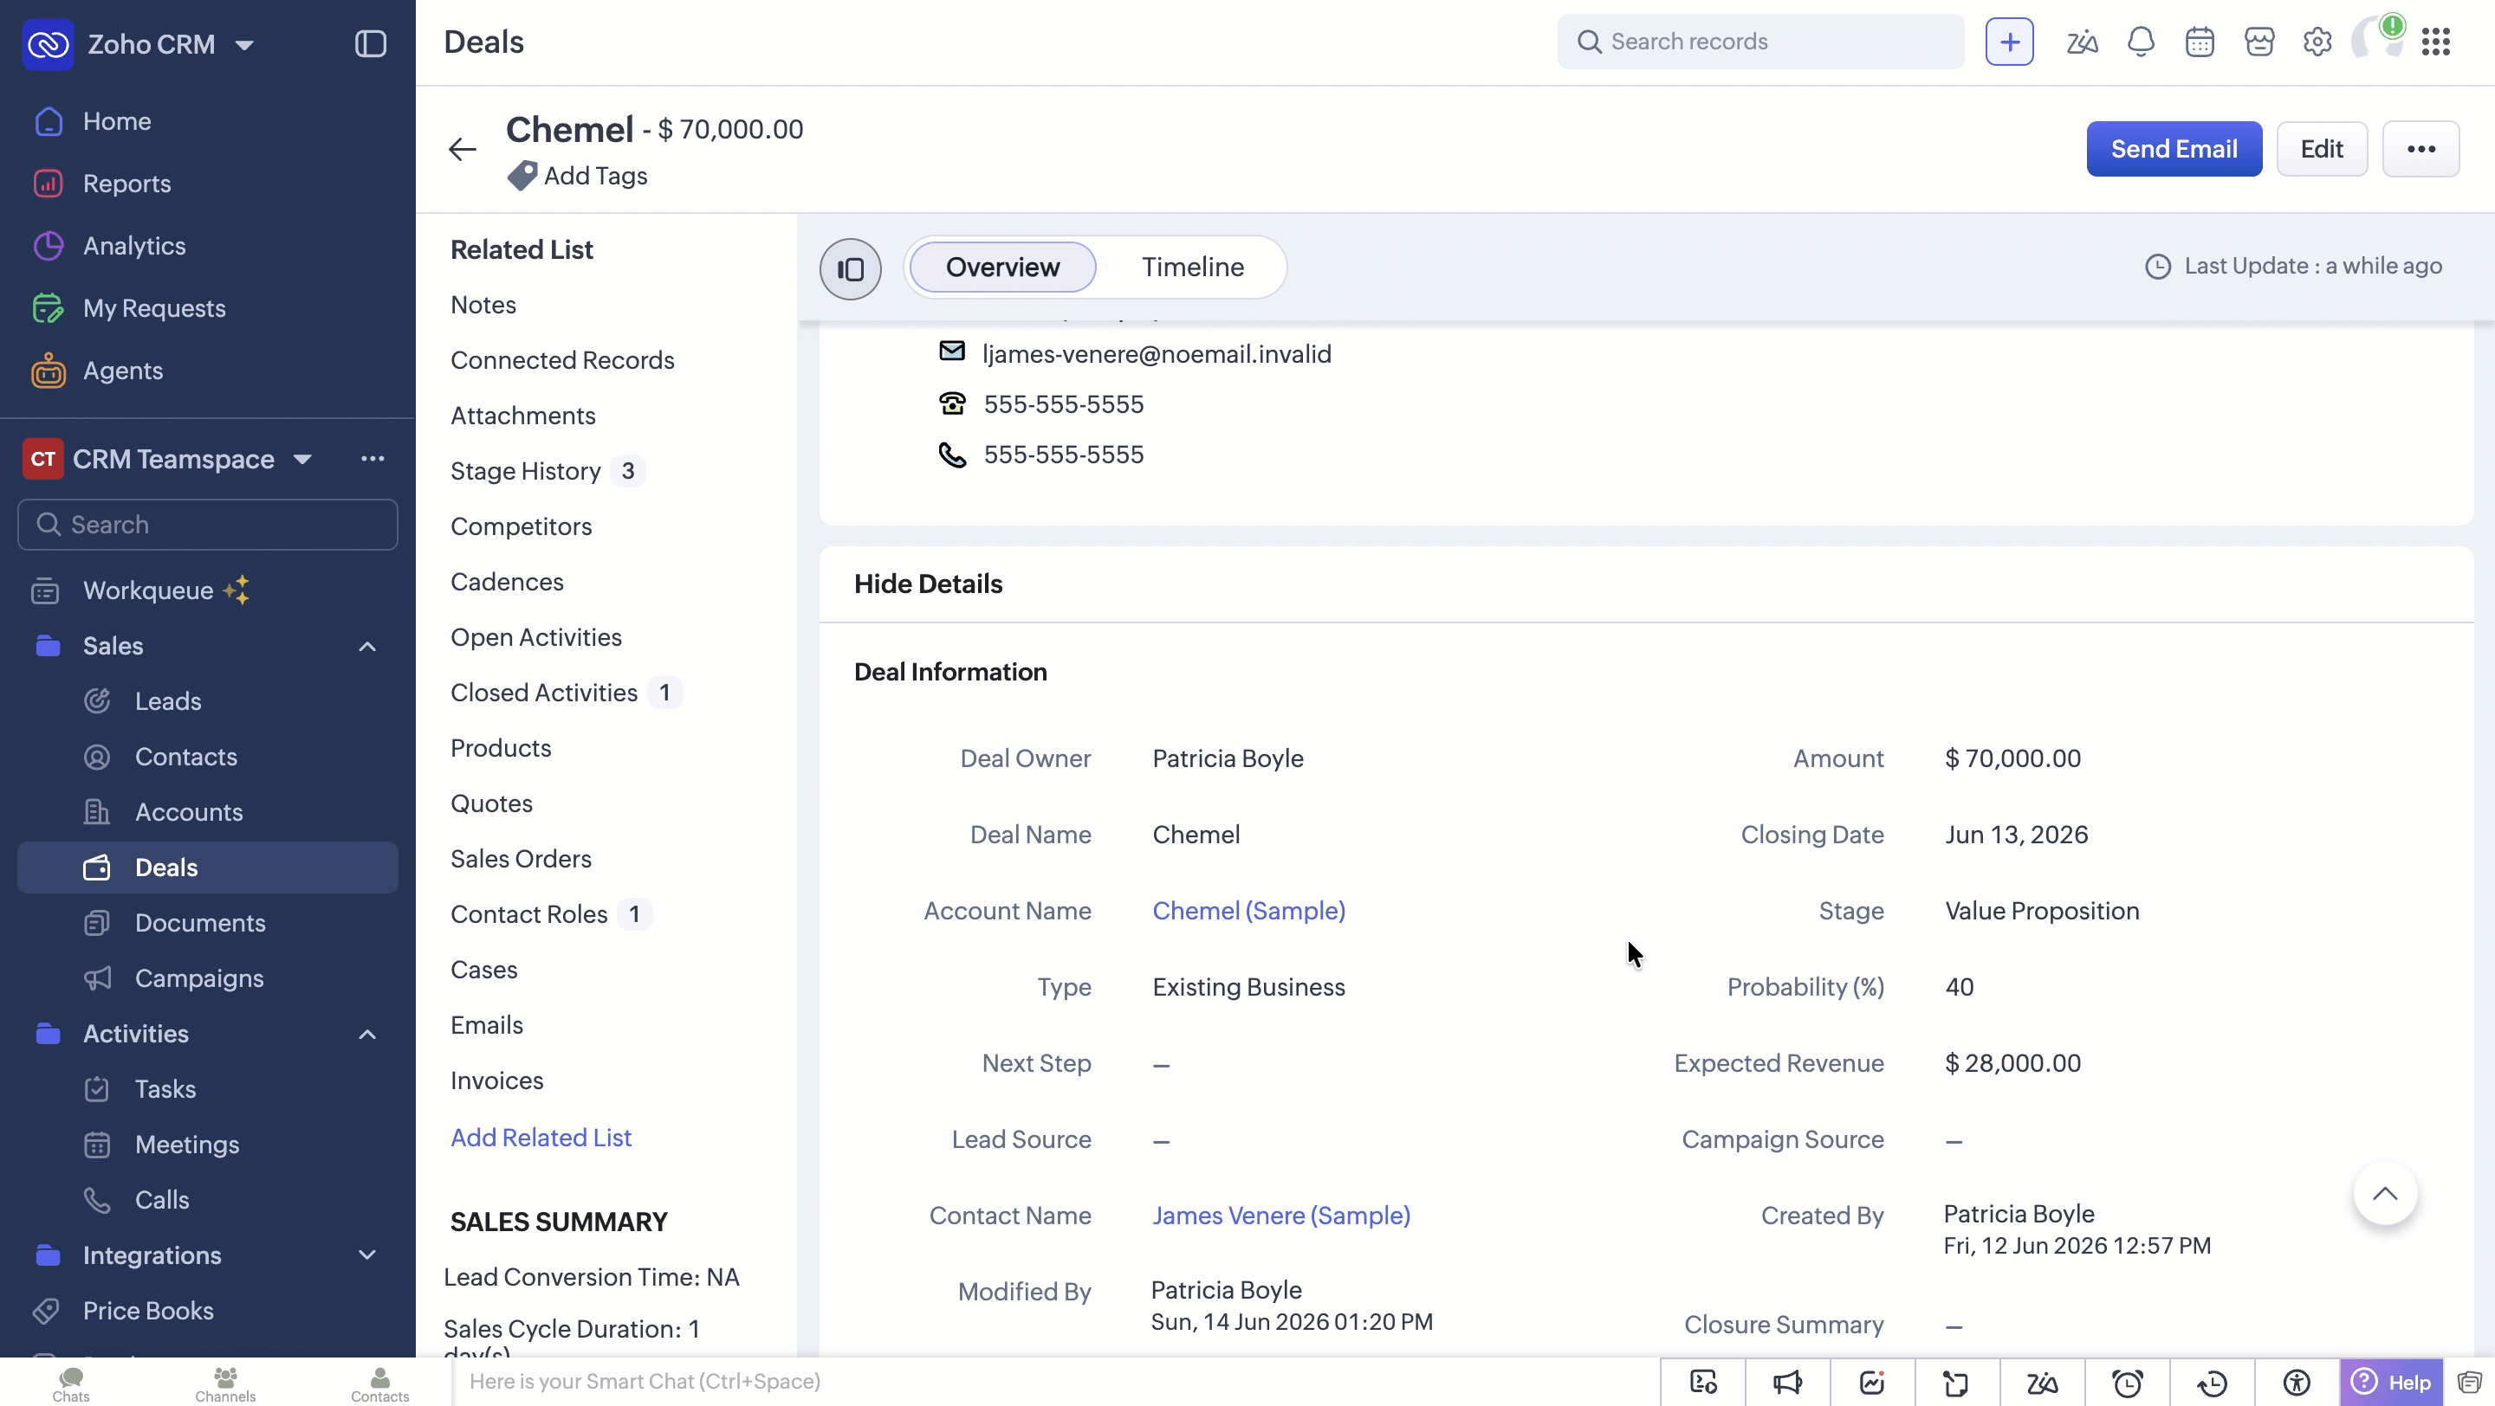Click Send Email button

(x=2174, y=149)
